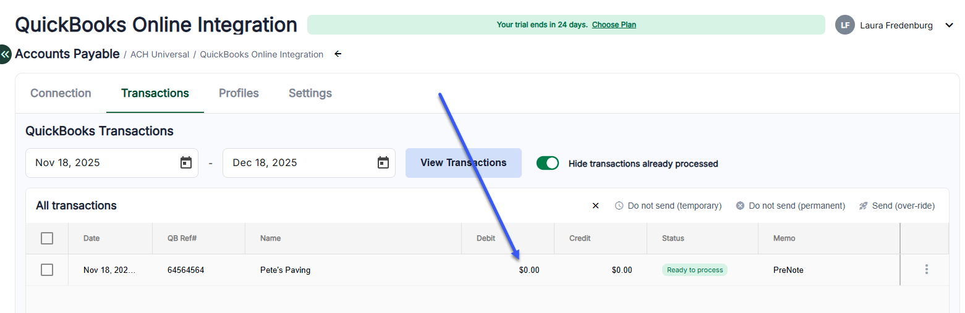The height and width of the screenshot is (313, 965).
Task: Click the View Transactions button
Action: click(x=463, y=163)
